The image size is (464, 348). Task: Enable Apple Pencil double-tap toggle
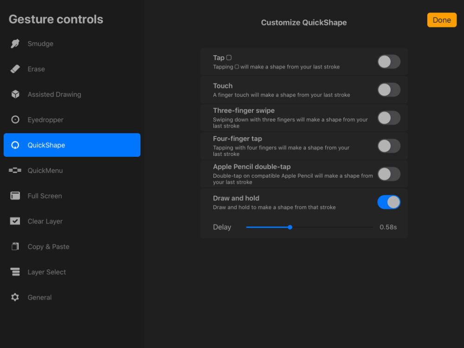coord(389,174)
